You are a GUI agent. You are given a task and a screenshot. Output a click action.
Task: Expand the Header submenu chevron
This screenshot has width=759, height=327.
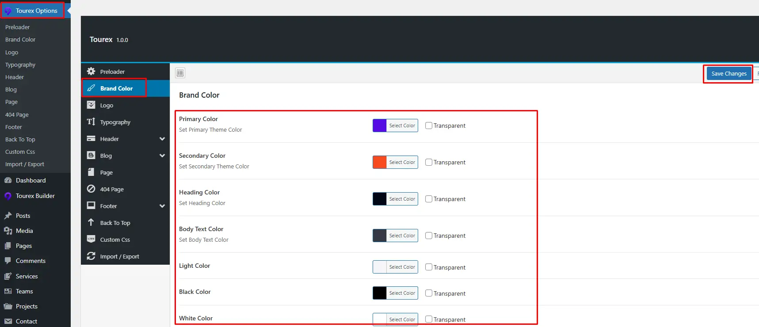[x=162, y=139]
